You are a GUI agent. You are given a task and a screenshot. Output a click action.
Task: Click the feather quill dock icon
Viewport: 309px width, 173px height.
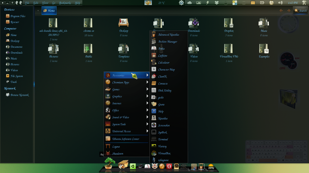pos(140,167)
